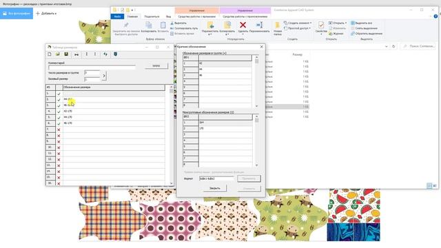
Task: Click the Формат input field
Action: click(x=216, y=178)
